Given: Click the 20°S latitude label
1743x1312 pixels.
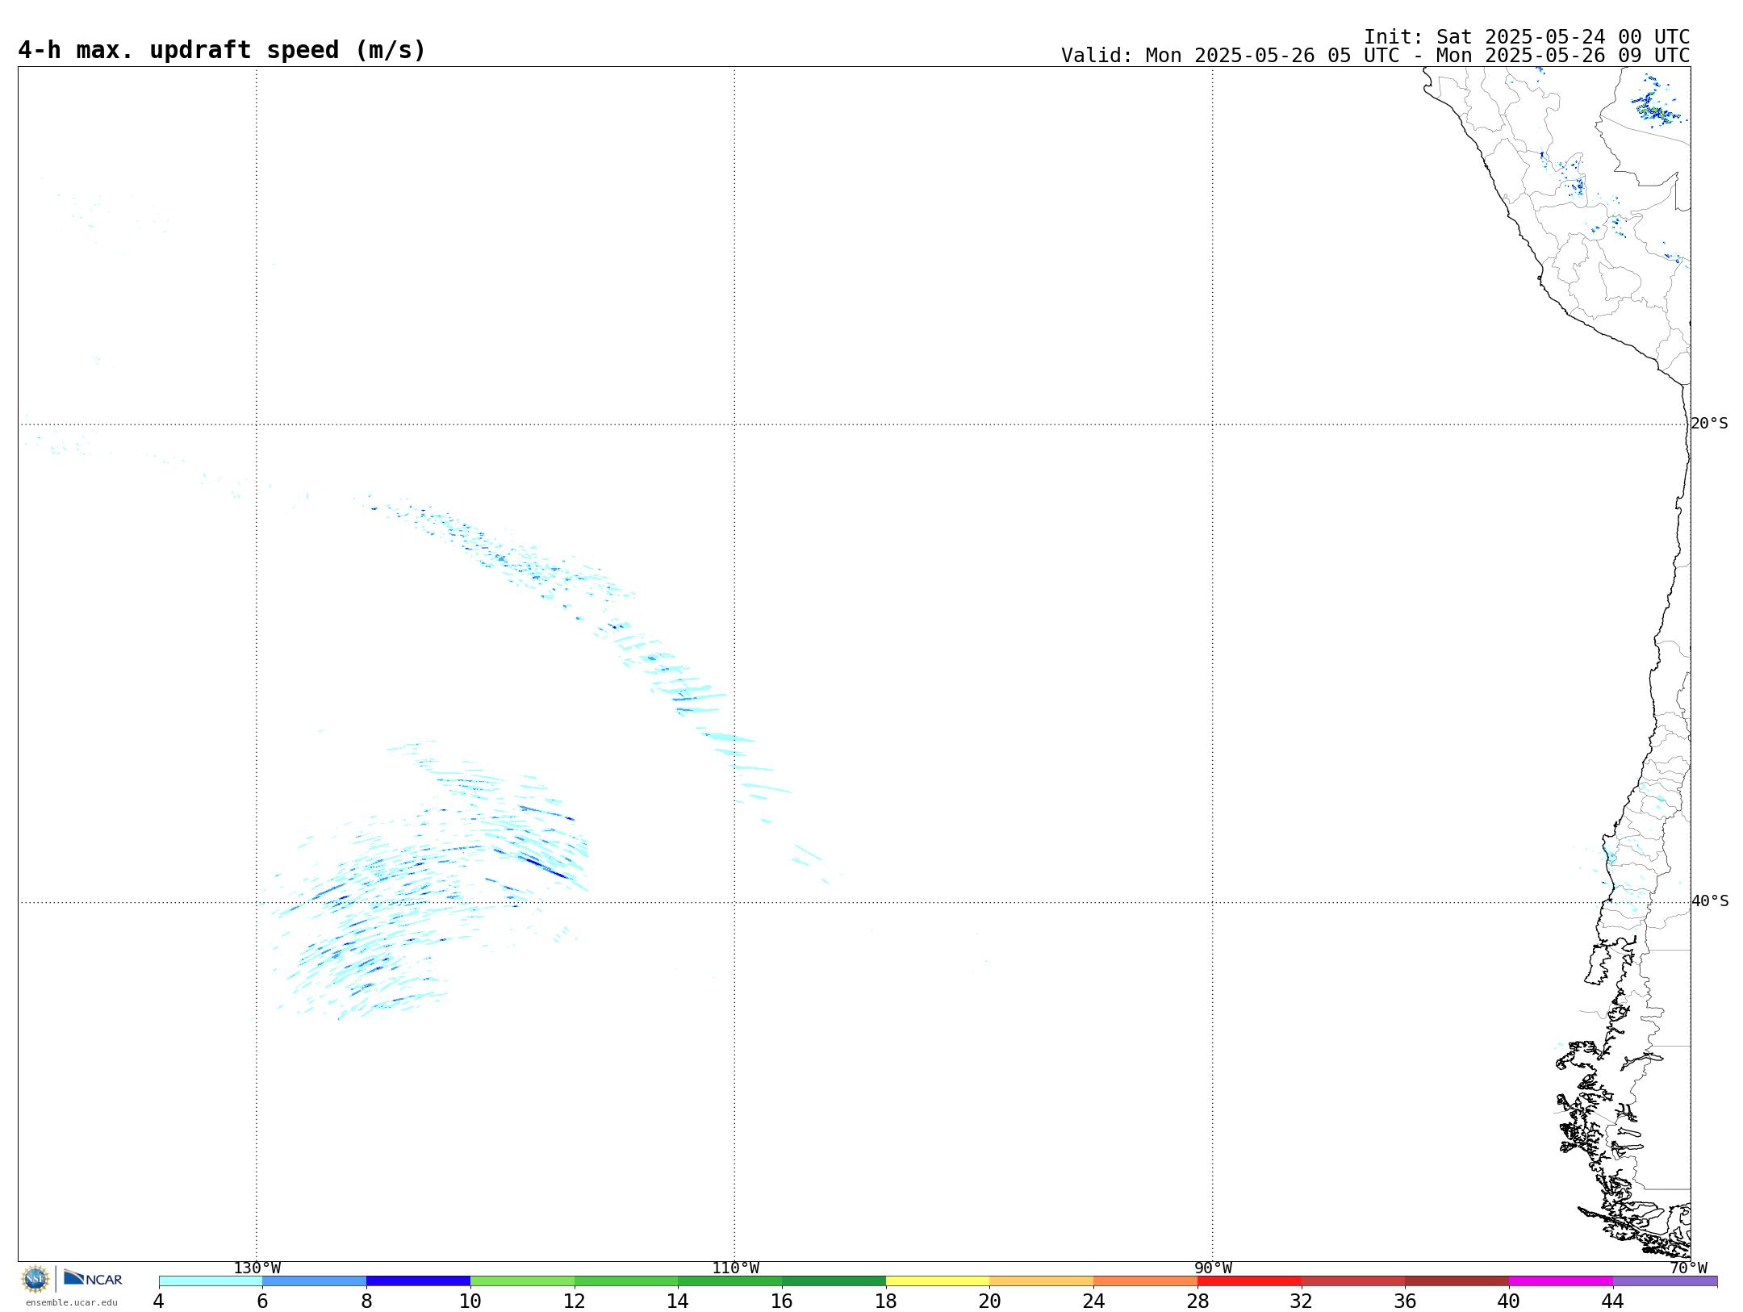Looking at the screenshot, I should (1709, 424).
